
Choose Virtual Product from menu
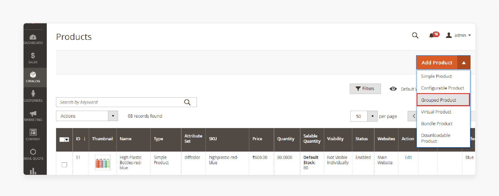443,112
